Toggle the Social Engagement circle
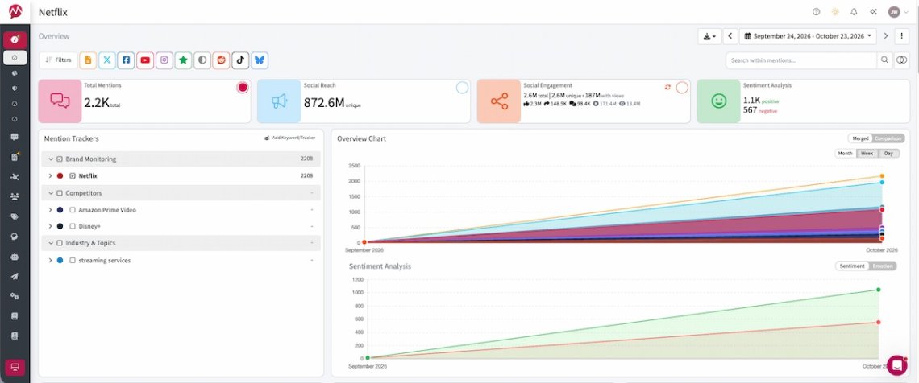This screenshot has height=383, width=919. coord(682,88)
